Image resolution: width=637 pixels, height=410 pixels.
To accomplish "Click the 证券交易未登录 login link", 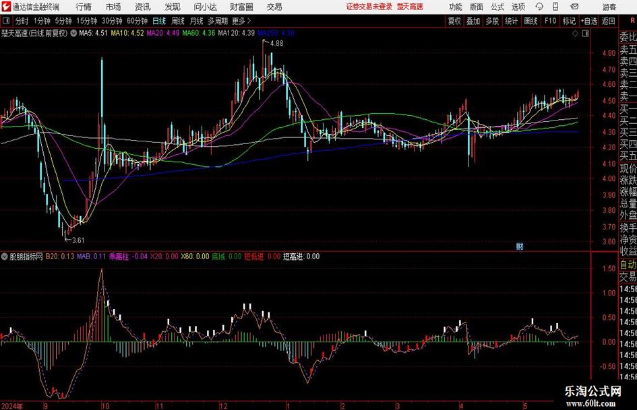I will (369, 7).
